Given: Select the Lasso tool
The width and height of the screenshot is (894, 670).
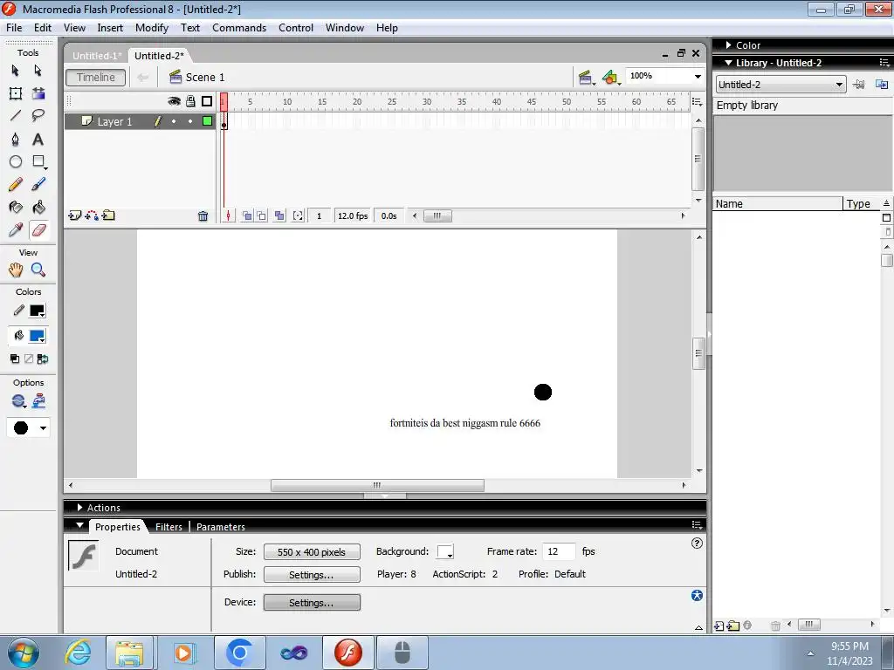Looking at the screenshot, I should point(38,116).
